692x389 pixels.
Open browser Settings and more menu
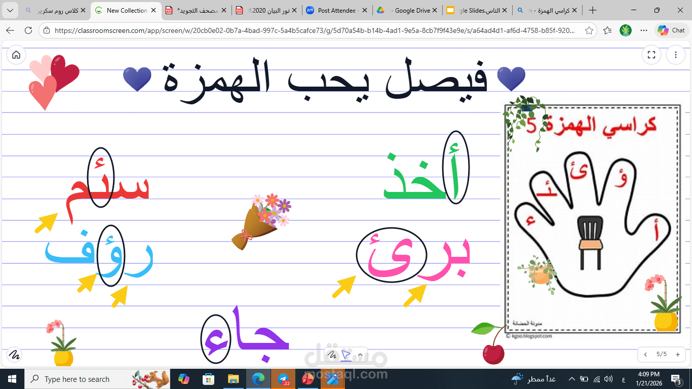tap(644, 30)
